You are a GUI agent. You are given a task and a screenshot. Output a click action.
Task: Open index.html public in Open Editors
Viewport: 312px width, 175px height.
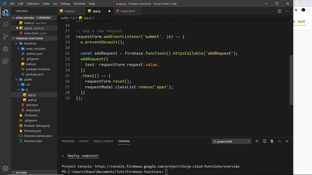pyautogui.click(x=34, y=34)
